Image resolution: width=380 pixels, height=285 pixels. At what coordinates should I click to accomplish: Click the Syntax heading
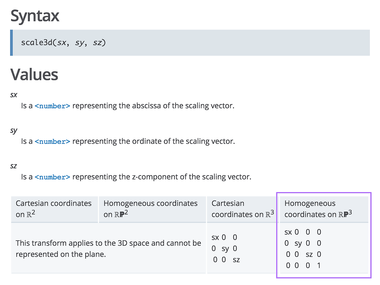tap(35, 16)
